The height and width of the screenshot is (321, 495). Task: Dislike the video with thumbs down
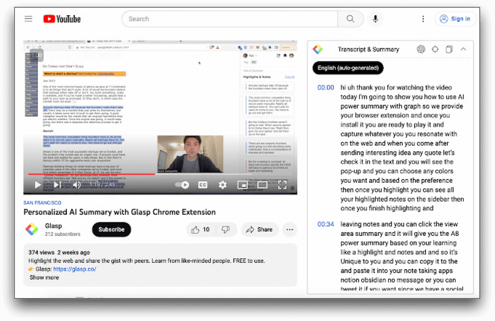click(x=226, y=230)
